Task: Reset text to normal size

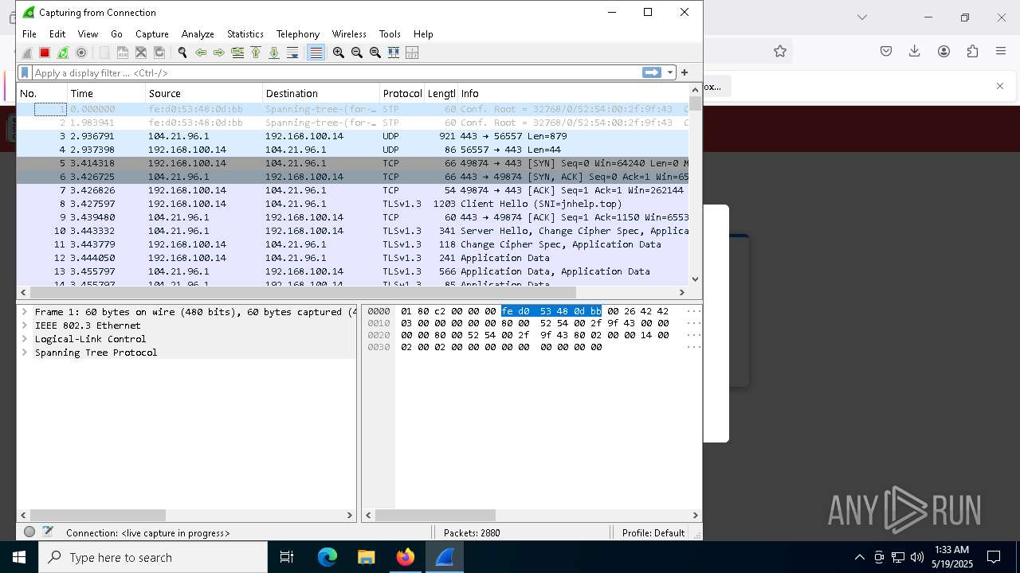Action: pos(375,53)
